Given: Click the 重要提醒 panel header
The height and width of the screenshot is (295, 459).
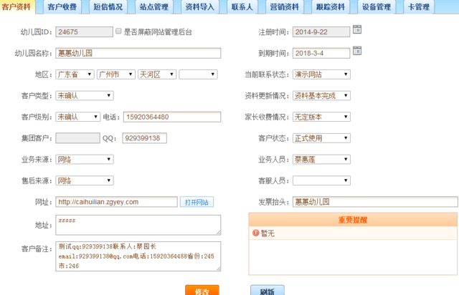Looking at the screenshot, I should point(353,220).
